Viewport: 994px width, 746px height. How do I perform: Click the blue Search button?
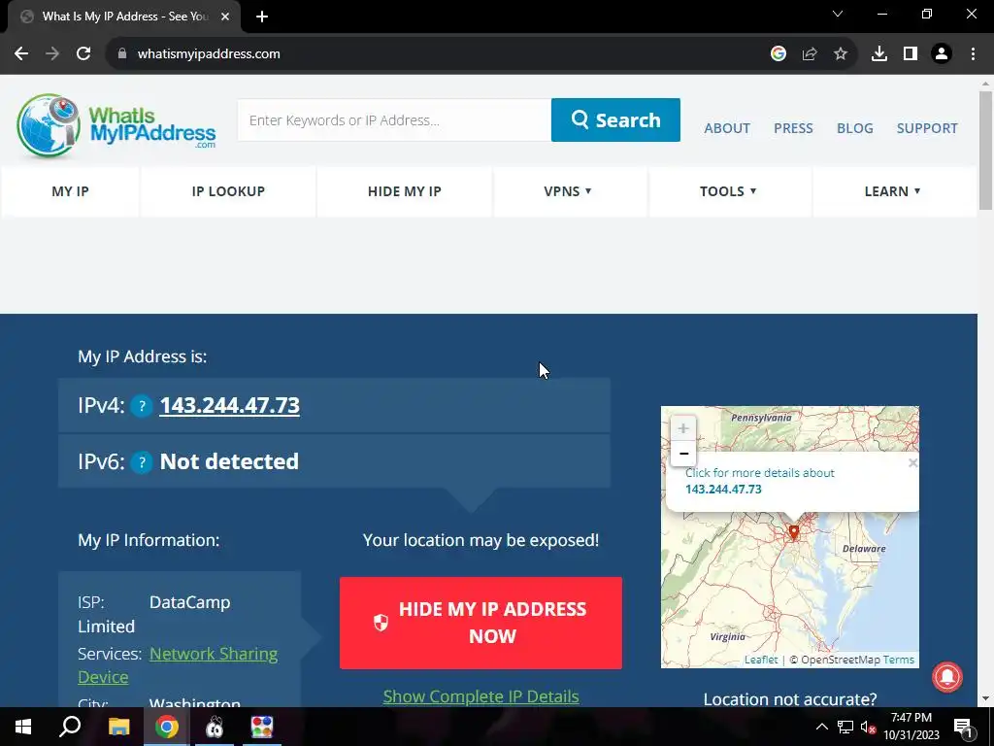pyautogui.click(x=615, y=119)
